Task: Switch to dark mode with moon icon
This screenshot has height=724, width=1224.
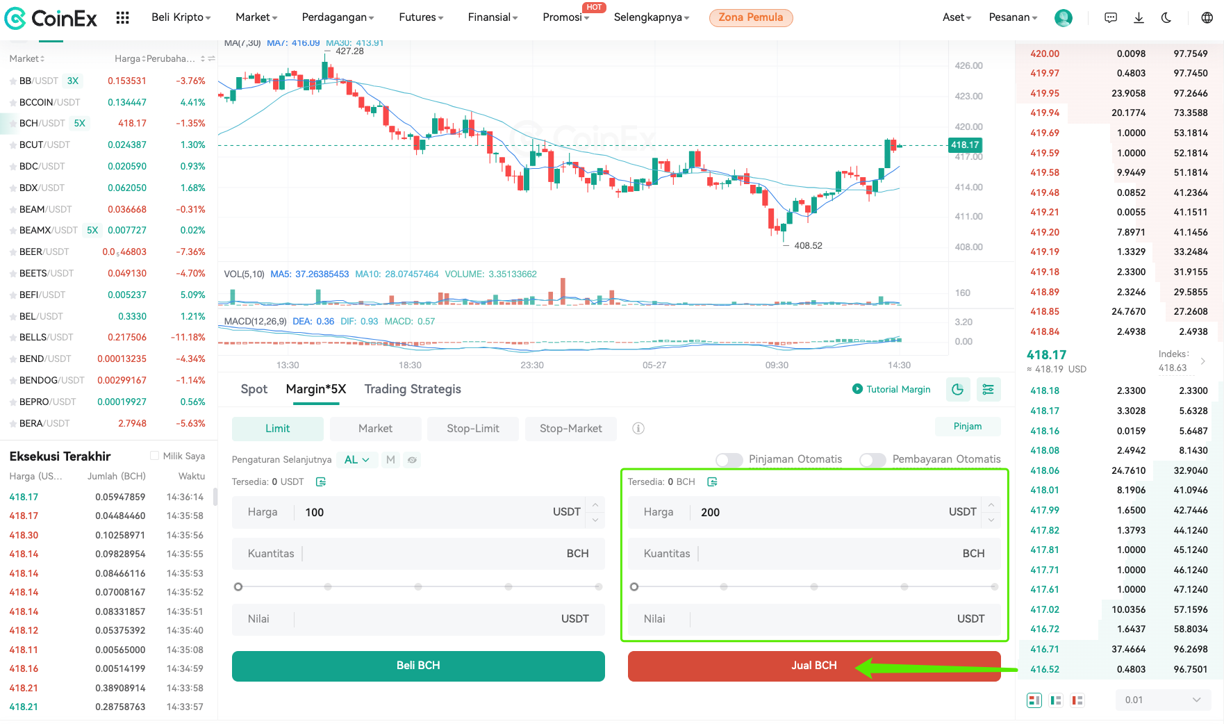Action: (1166, 18)
